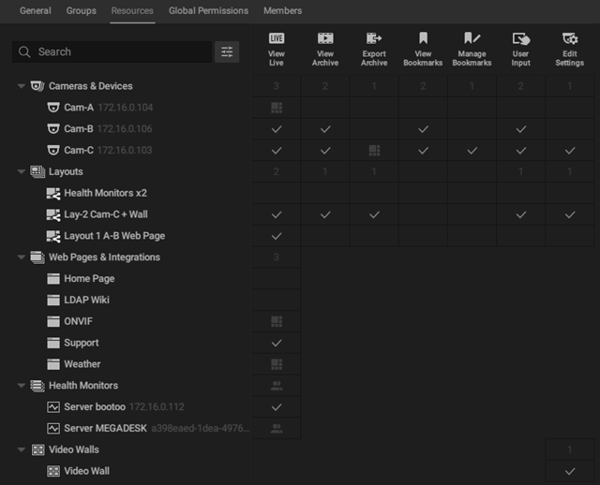Click the View Bookmarks column header icon
Screen dimensions: 600x485
(x=423, y=38)
